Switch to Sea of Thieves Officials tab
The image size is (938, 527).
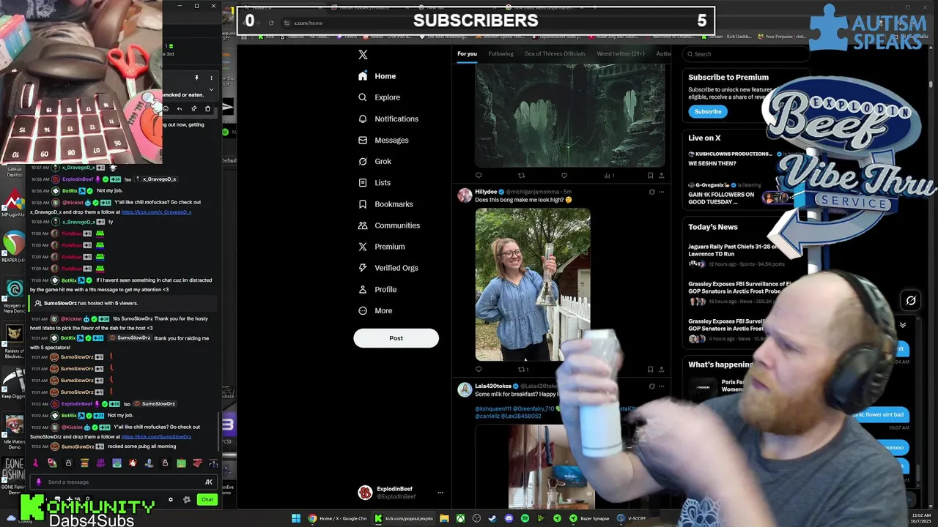(555, 53)
